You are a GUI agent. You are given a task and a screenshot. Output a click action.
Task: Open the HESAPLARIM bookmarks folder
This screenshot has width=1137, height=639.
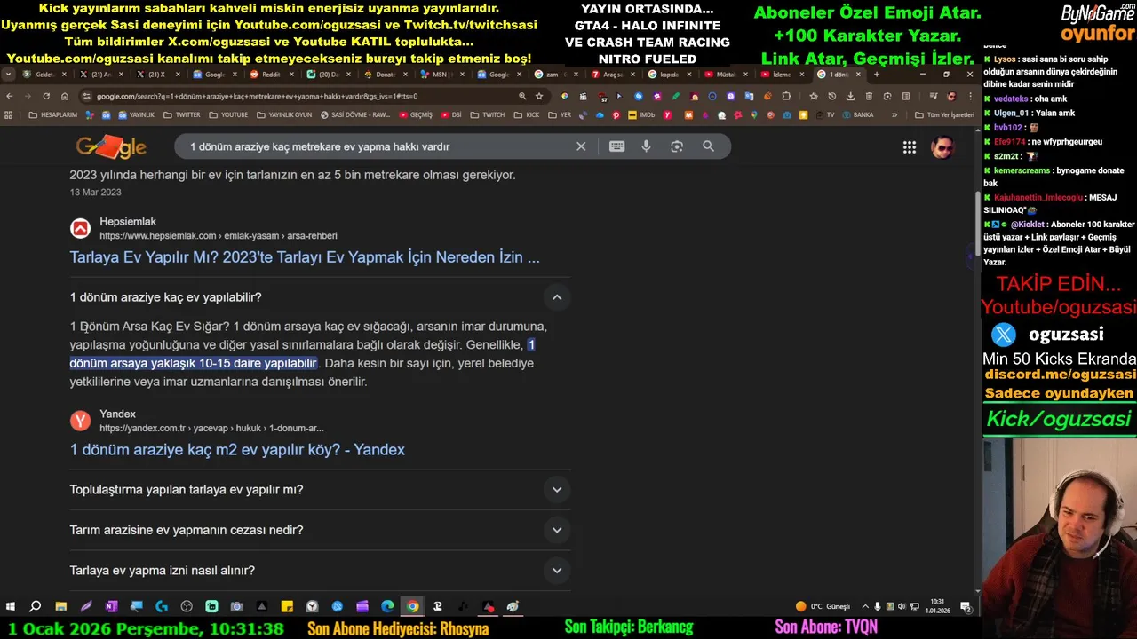coord(53,114)
